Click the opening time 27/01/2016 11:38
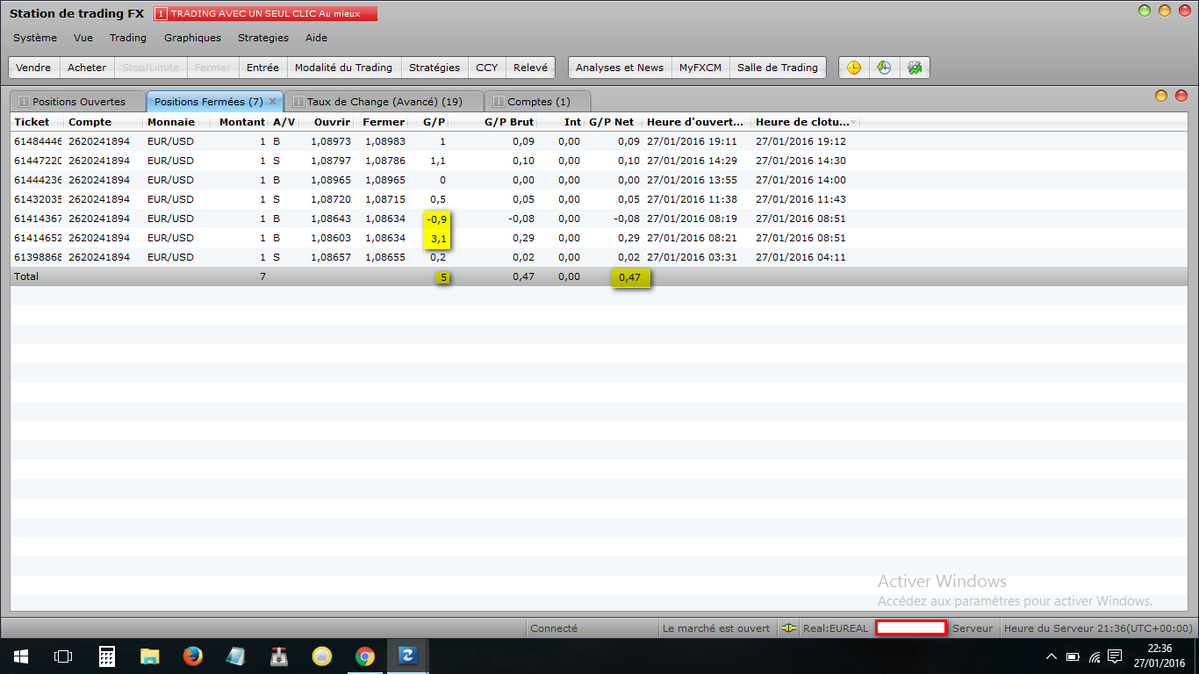This screenshot has width=1199, height=674. [x=692, y=199]
